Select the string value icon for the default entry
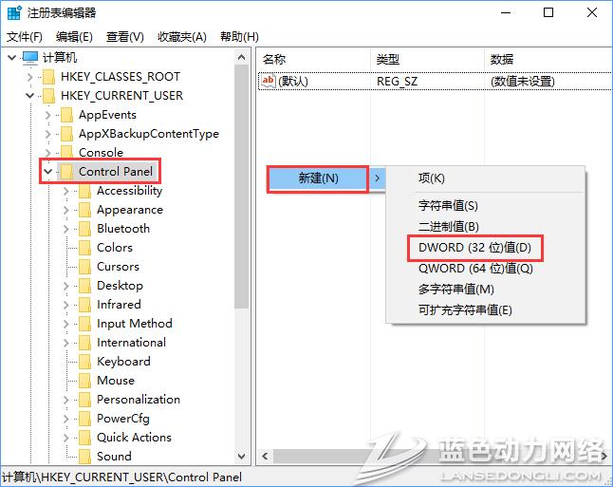 click(269, 82)
